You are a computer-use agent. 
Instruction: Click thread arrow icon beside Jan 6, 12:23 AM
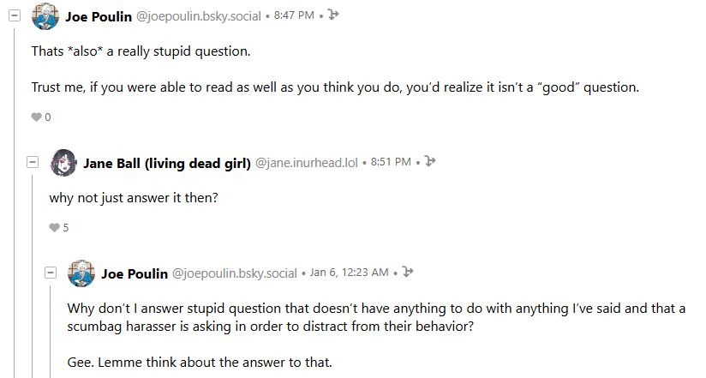(408, 273)
